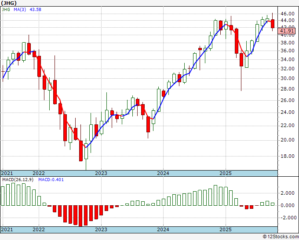Click the MACD(26,12,9) indicator label
Image resolution: width=299 pixels, height=240 pixels.
18,180
